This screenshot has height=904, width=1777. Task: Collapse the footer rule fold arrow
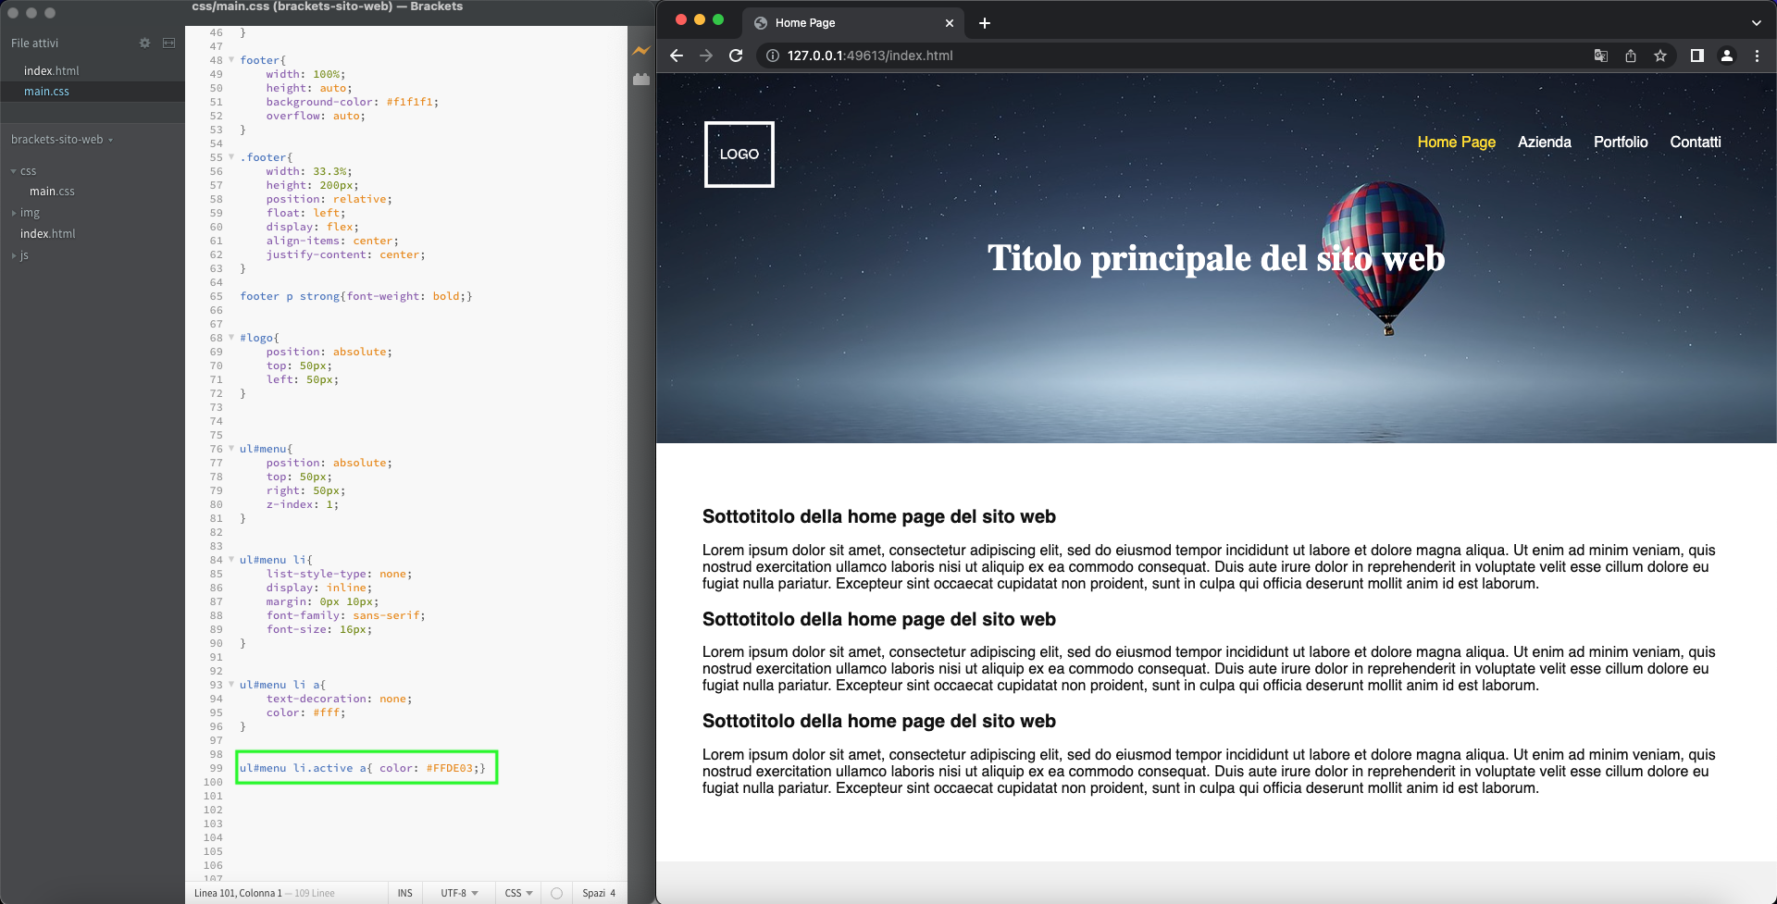coord(231,60)
